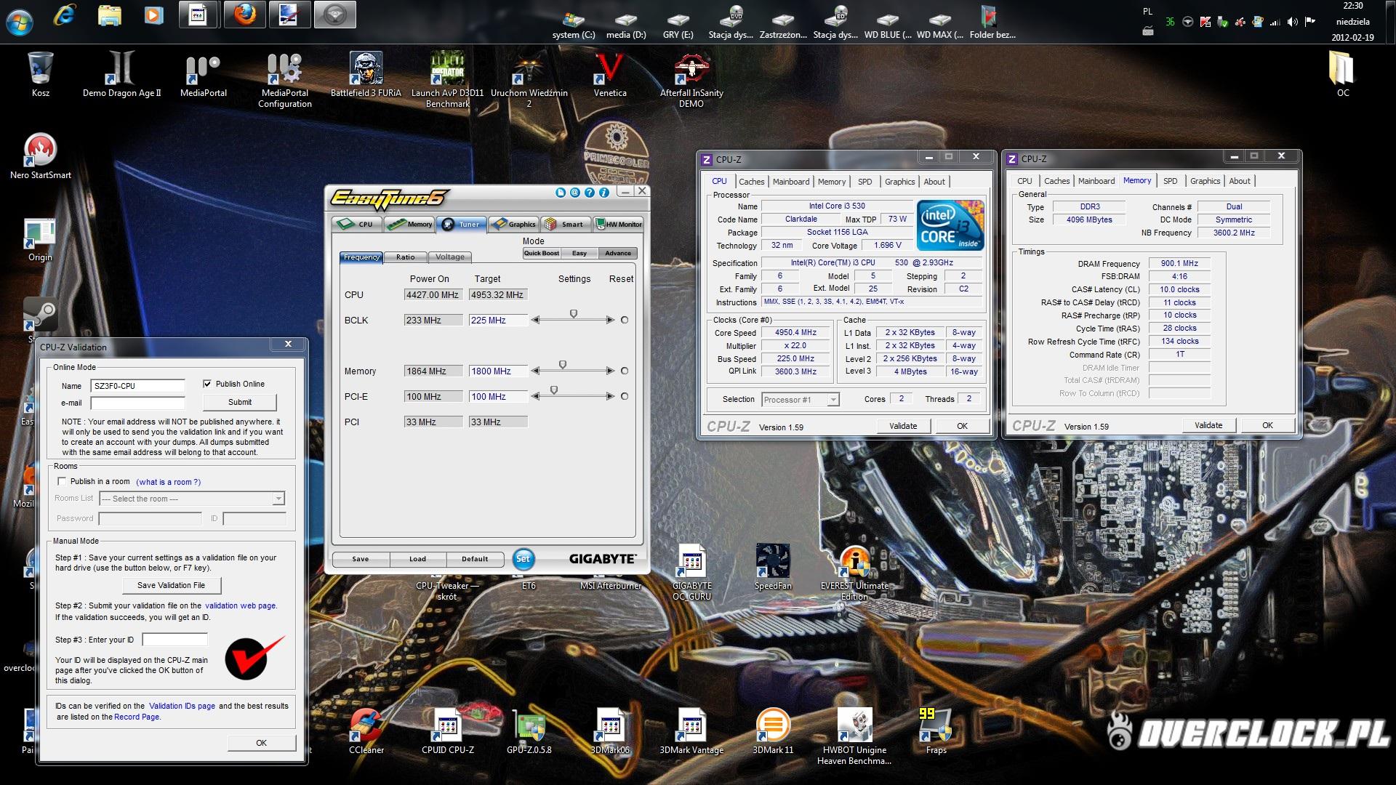1396x785 pixels.
Task: Open MediaPortal desktop shortcut
Action: 204,74
